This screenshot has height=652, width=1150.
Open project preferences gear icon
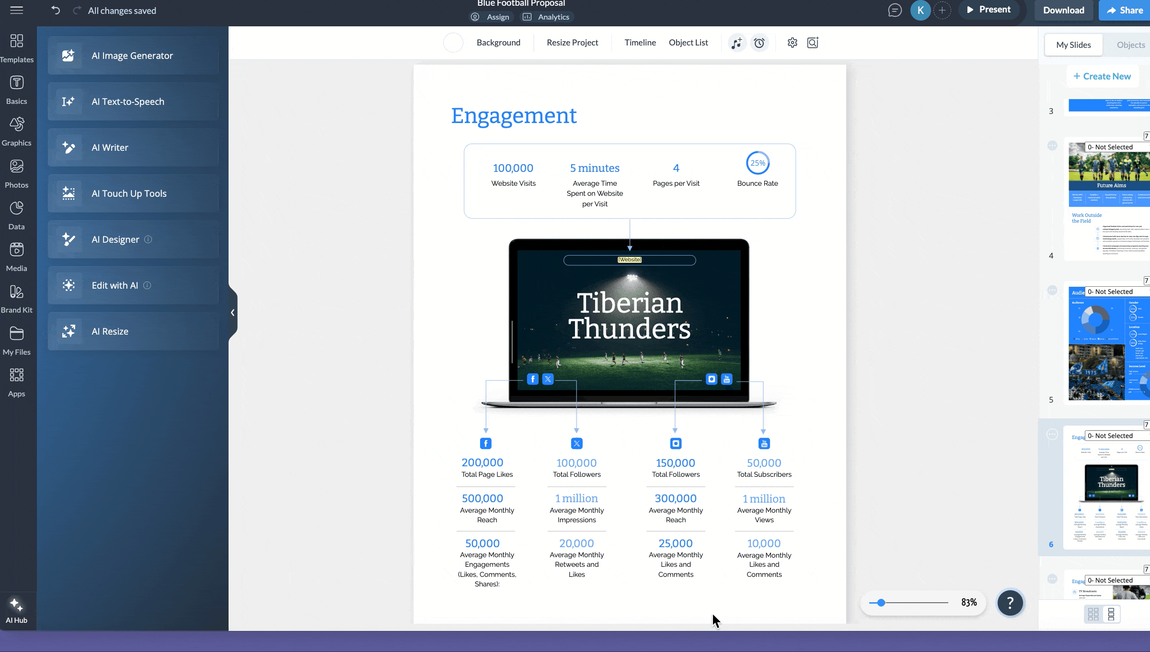(x=792, y=43)
